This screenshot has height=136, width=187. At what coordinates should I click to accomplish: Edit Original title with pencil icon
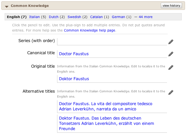[171, 67]
